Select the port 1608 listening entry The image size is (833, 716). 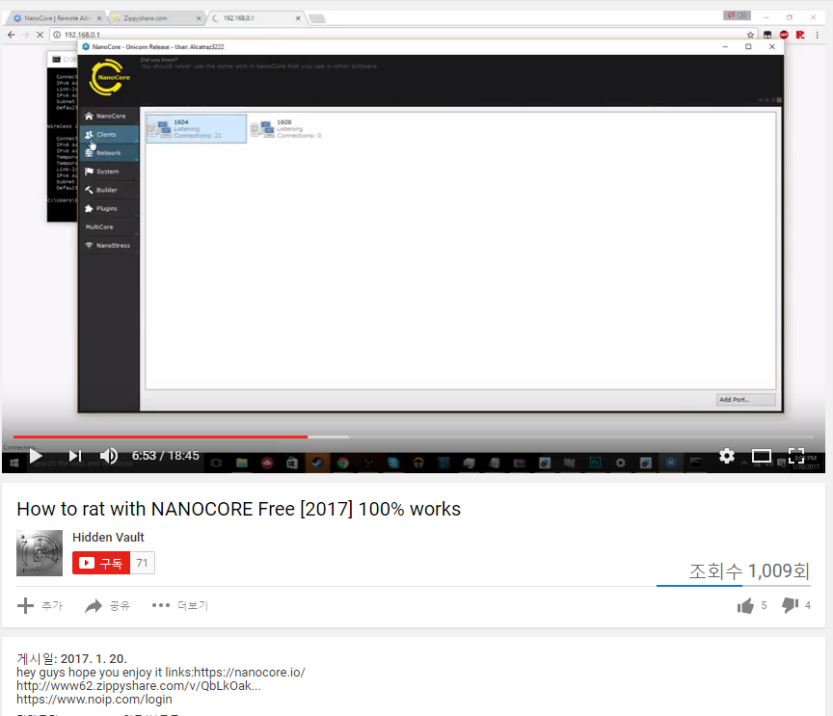(287, 128)
